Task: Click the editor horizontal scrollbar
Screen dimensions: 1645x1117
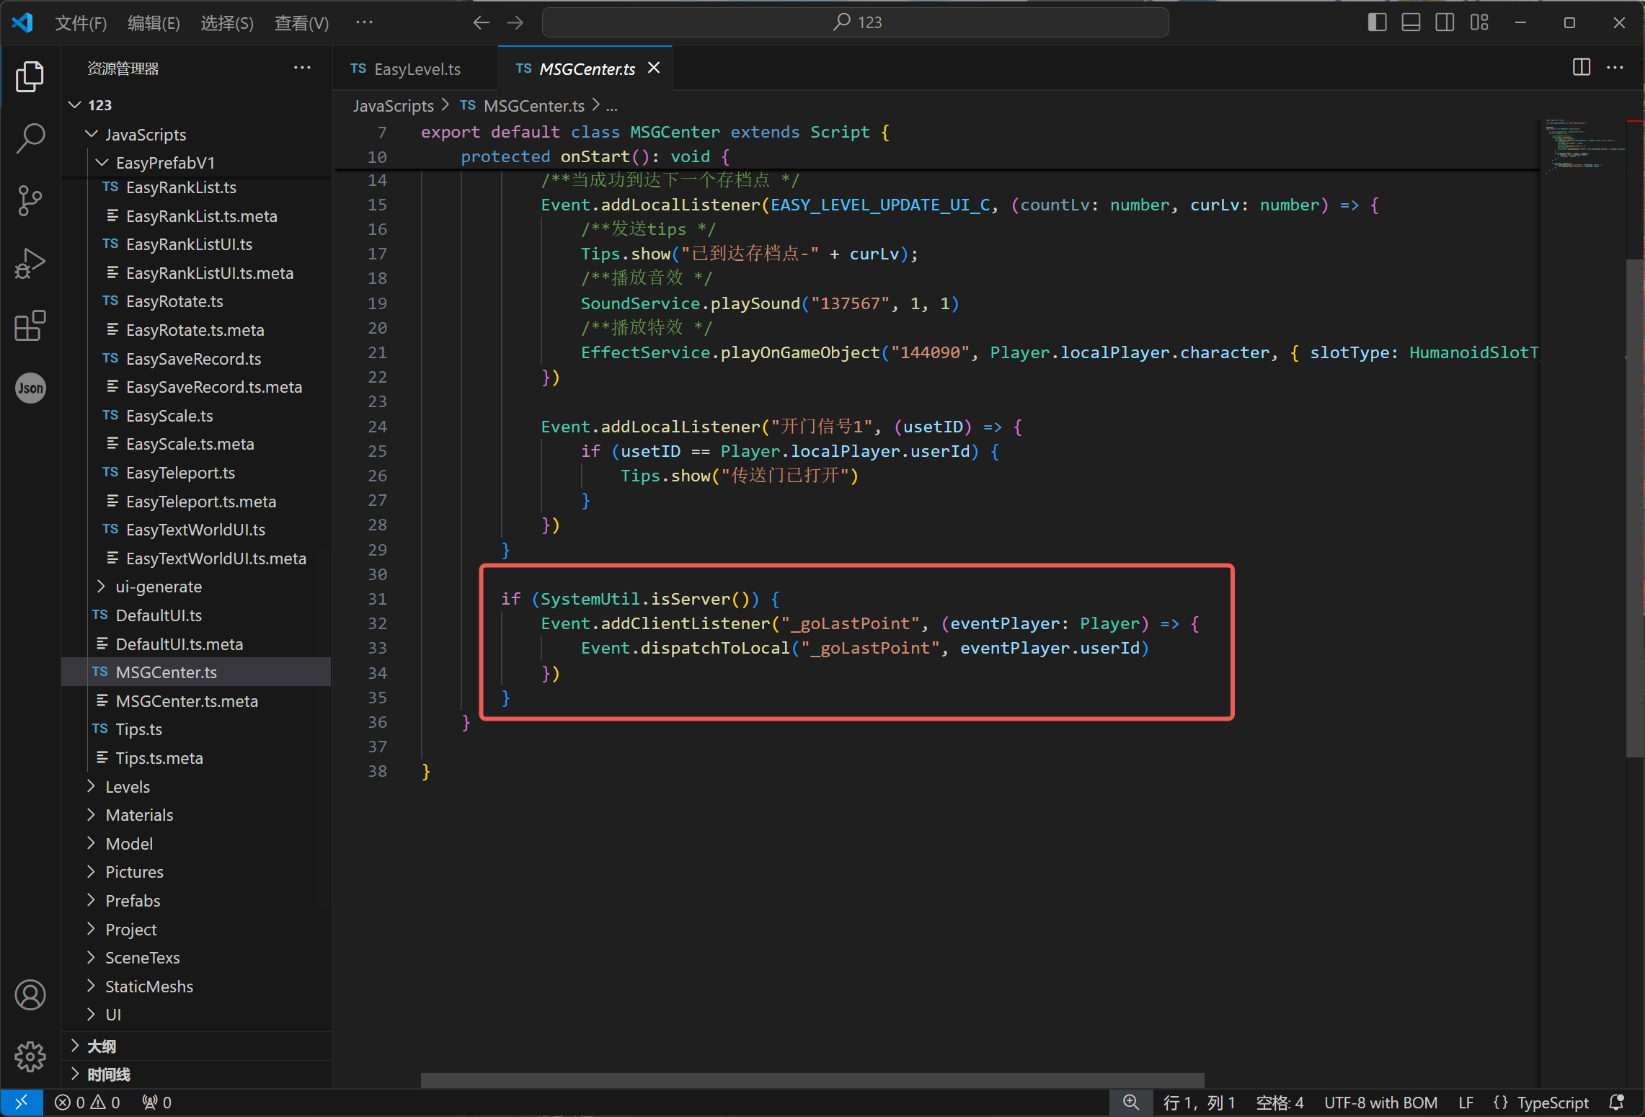Action: 812,1080
